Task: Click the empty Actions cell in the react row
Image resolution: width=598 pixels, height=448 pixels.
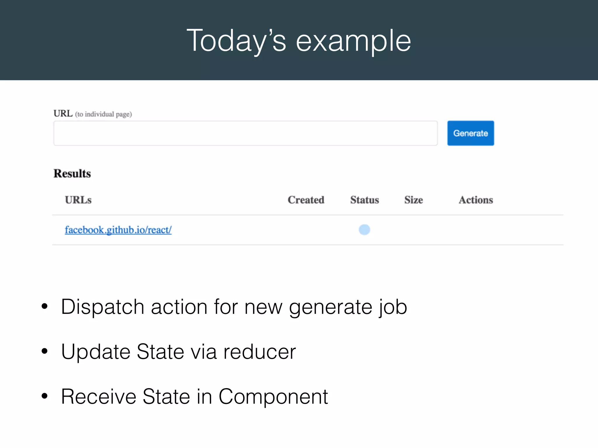Action: click(x=476, y=230)
